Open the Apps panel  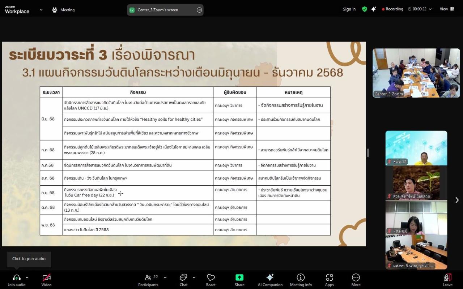329,278
